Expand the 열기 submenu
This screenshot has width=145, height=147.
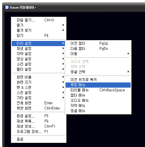(x=38, y=25)
